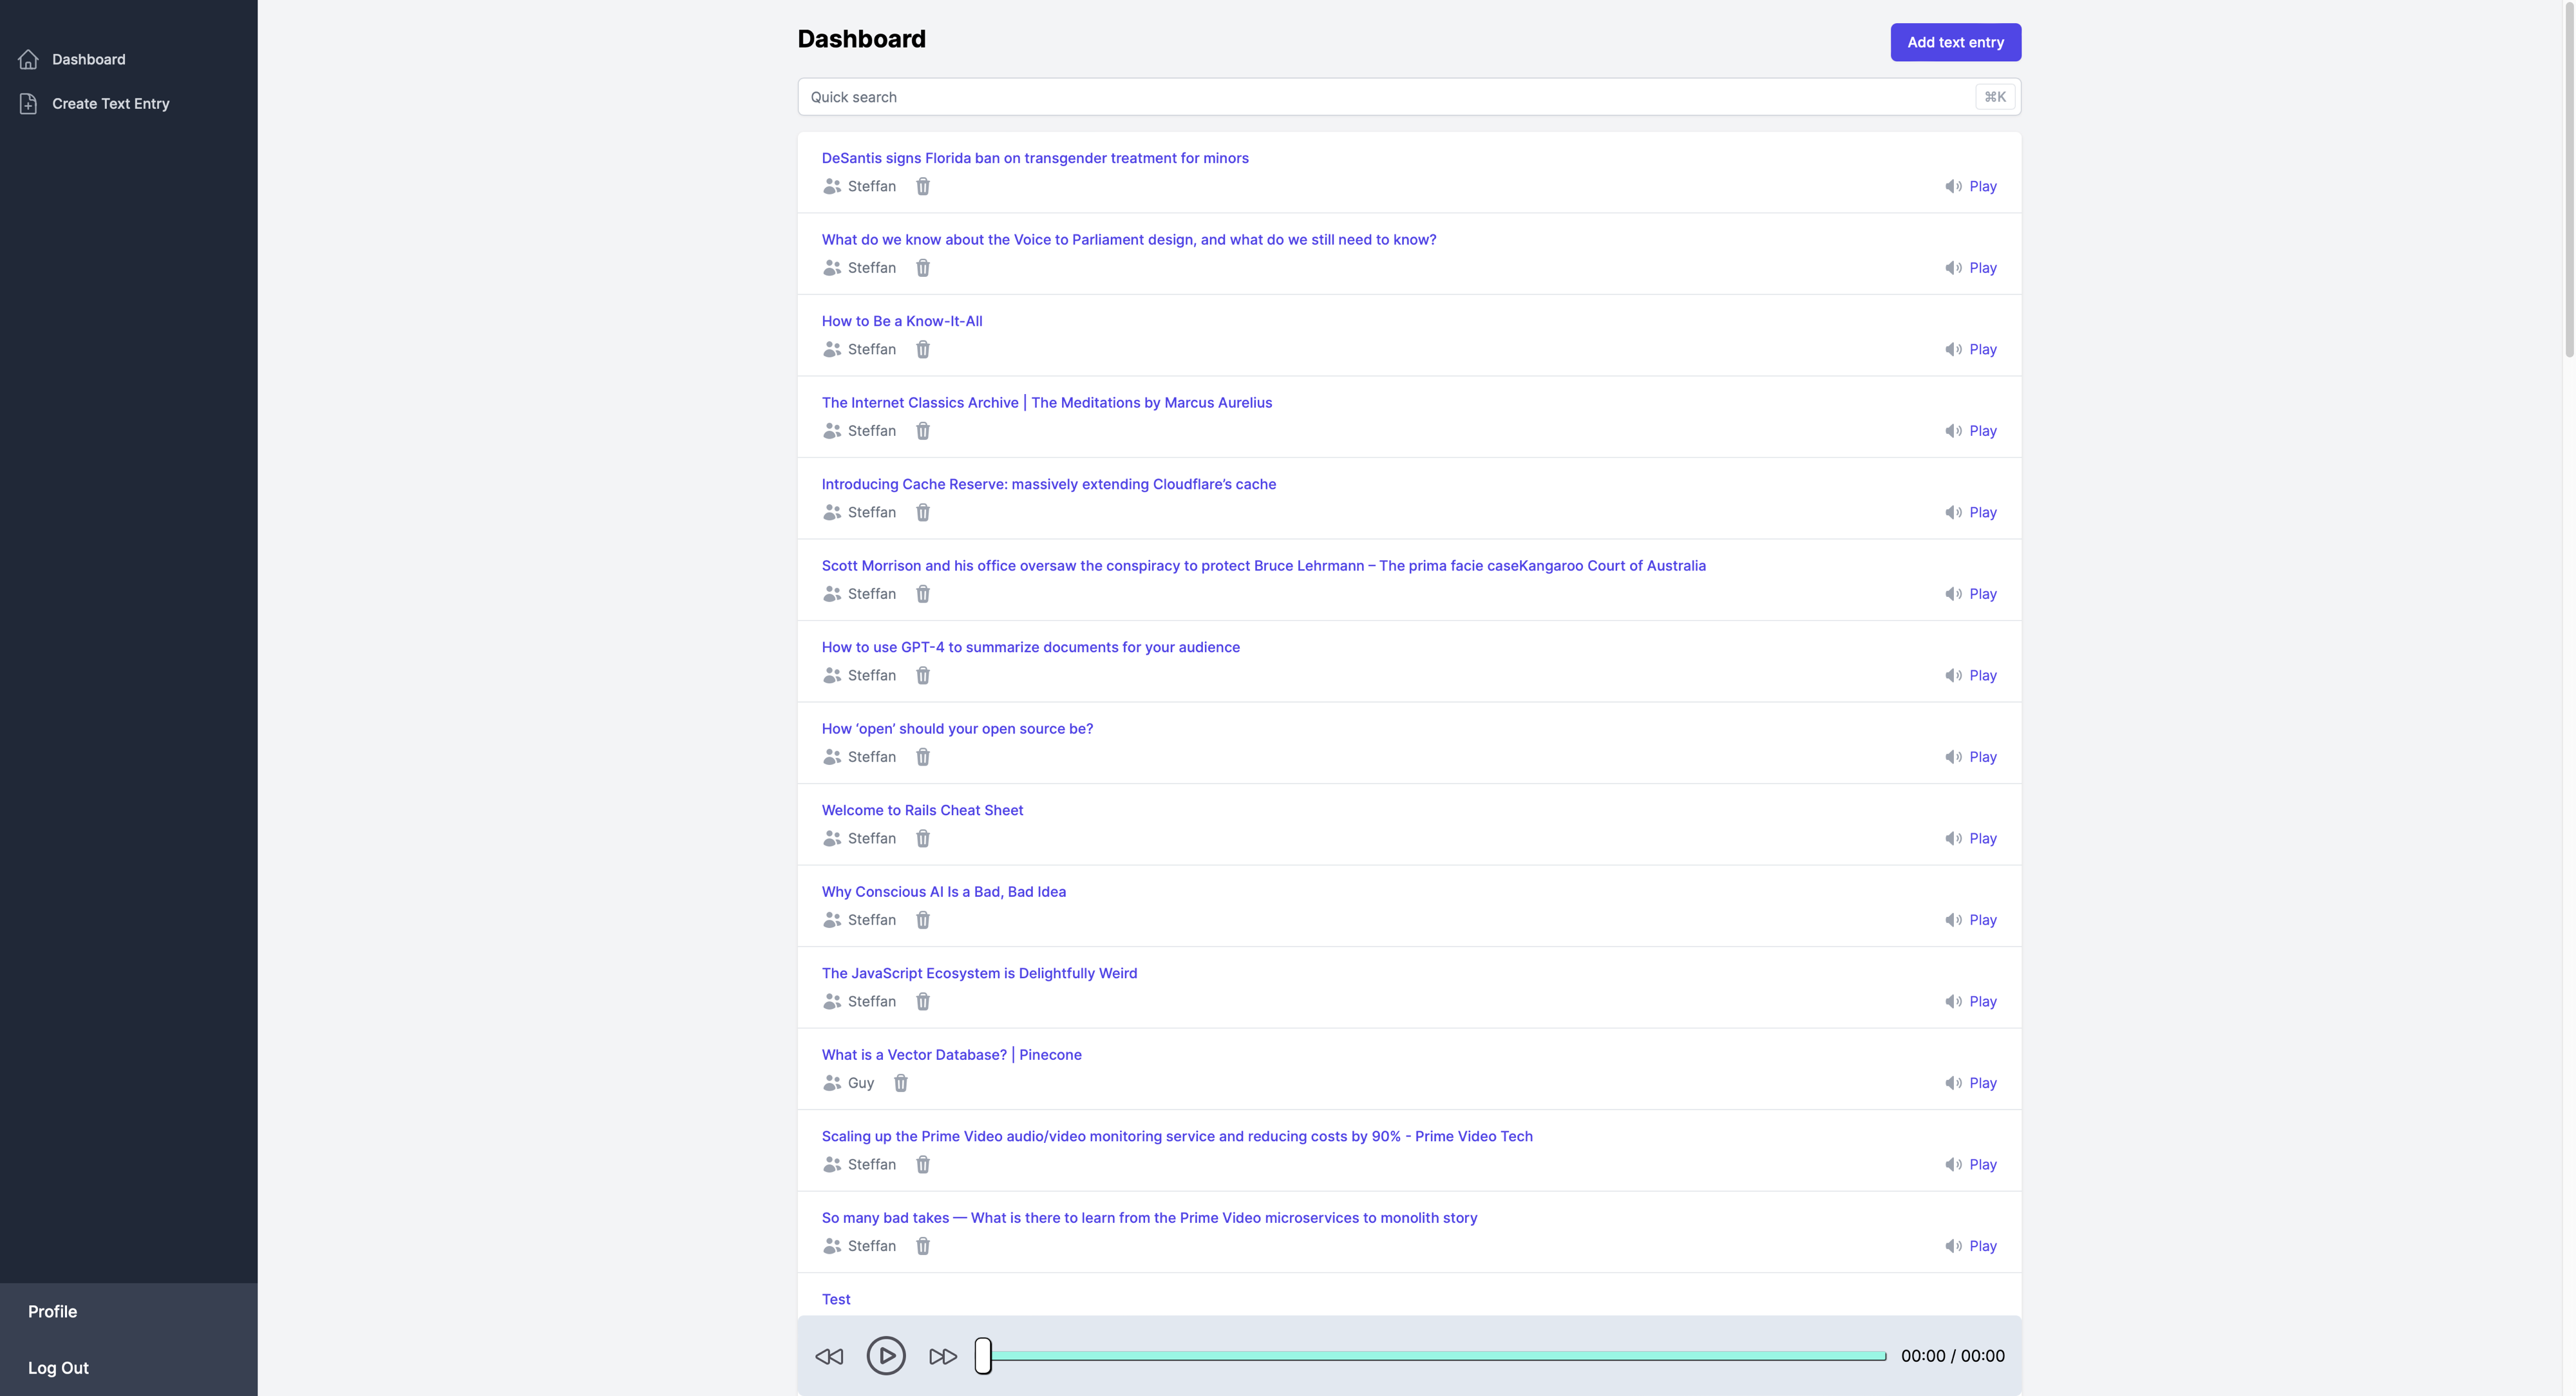Open Profile from the sidebar

pyautogui.click(x=53, y=1311)
